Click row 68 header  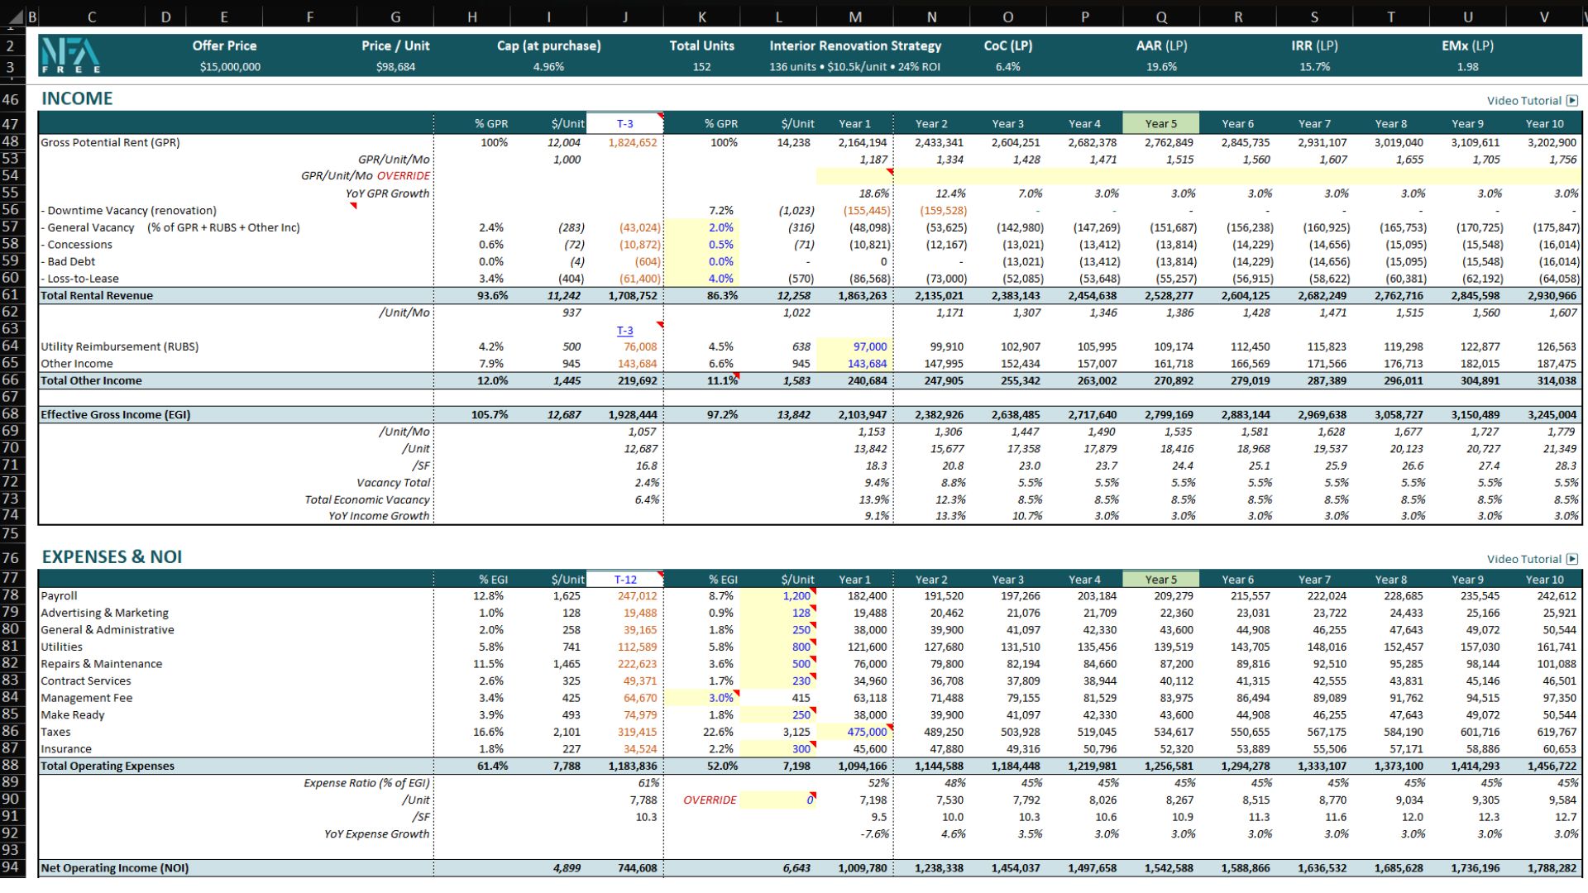coord(11,414)
